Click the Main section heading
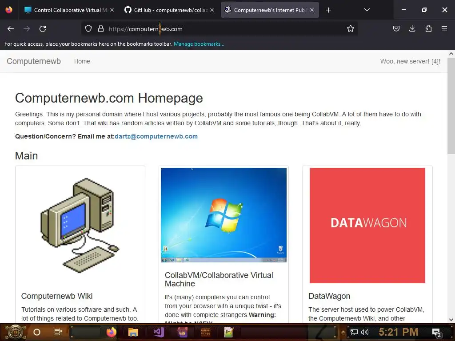 (26, 156)
